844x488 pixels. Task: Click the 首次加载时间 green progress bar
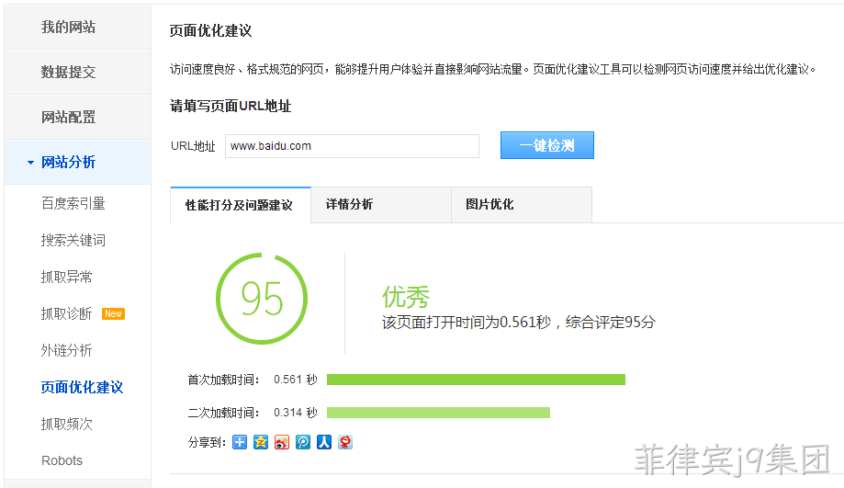point(476,380)
